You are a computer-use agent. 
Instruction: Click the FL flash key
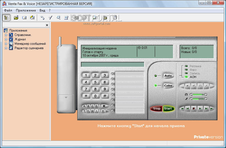tap(88, 111)
